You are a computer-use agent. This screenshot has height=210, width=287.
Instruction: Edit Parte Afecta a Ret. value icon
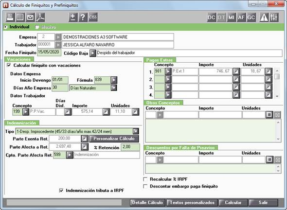click(85, 147)
